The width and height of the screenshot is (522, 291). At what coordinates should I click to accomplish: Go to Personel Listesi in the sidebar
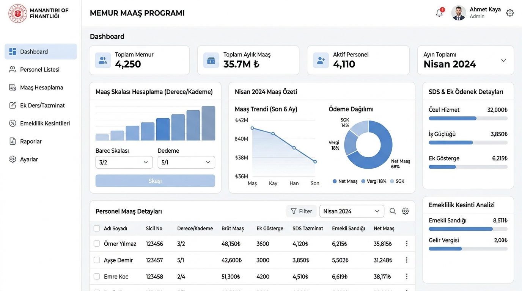[x=41, y=69]
